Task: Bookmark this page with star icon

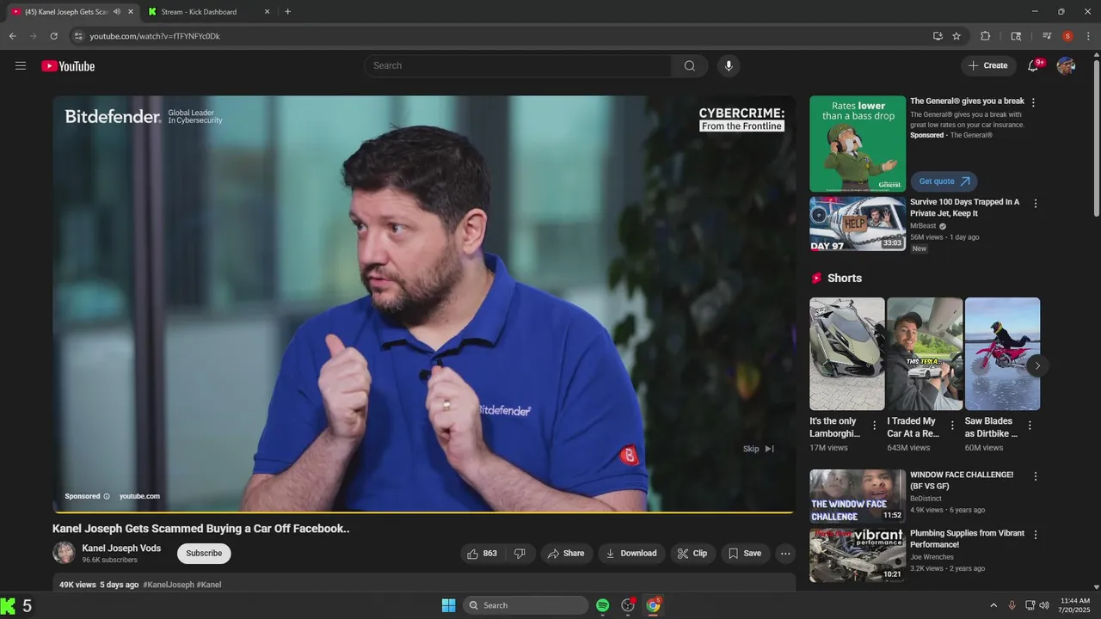Action: tap(956, 36)
